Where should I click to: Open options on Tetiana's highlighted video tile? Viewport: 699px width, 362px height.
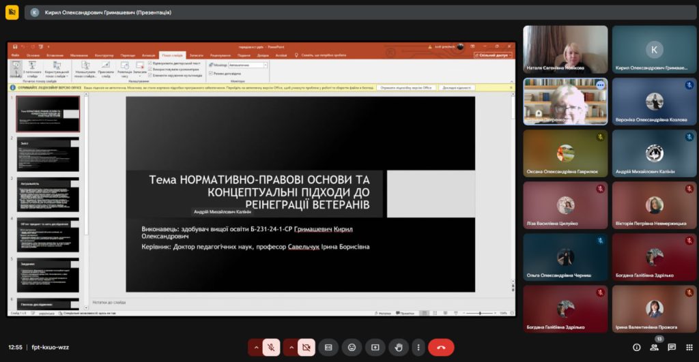click(600, 85)
